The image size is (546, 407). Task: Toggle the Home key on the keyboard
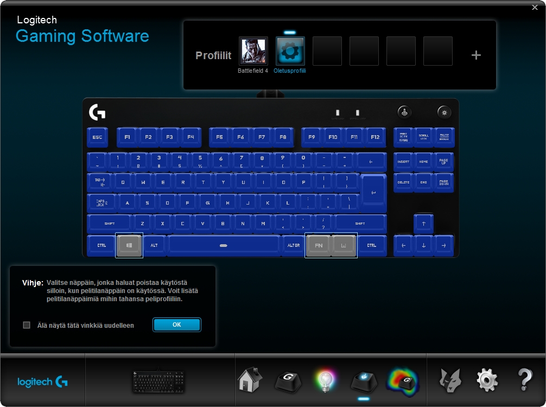pyautogui.click(x=423, y=162)
